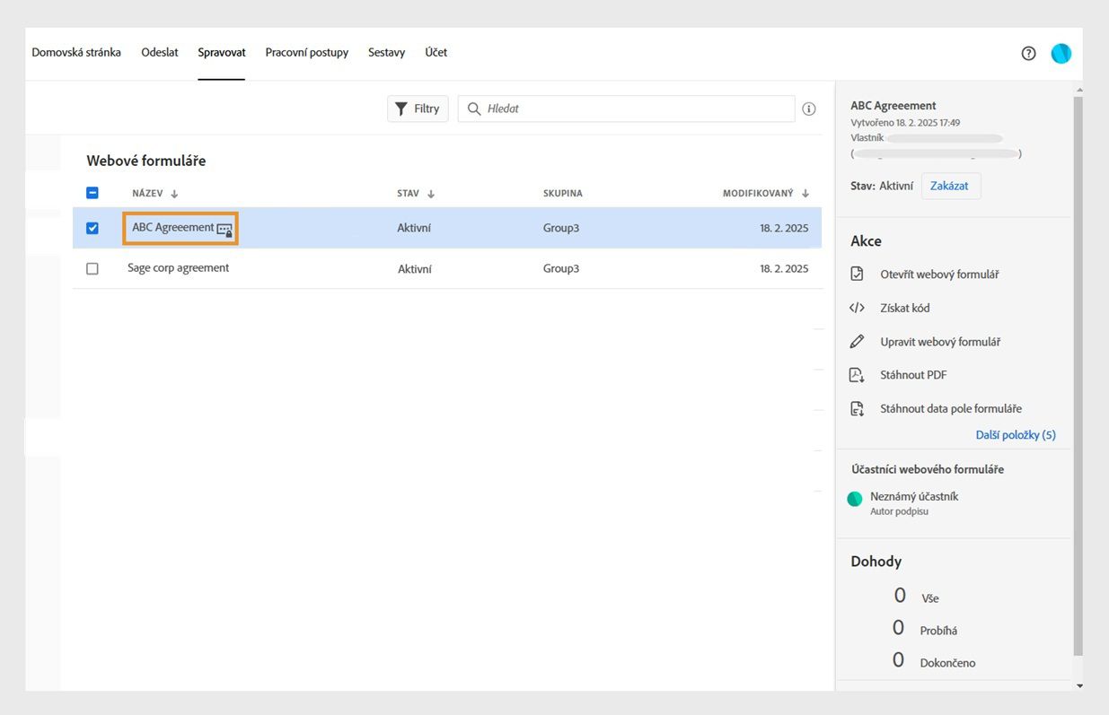Click the Otevřít webový formulář icon
The width and height of the screenshot is (1109, 715).
click(x=857, y=275)
